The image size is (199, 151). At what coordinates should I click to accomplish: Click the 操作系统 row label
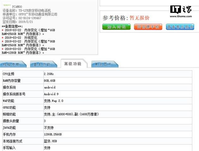[x=9, y=87]
